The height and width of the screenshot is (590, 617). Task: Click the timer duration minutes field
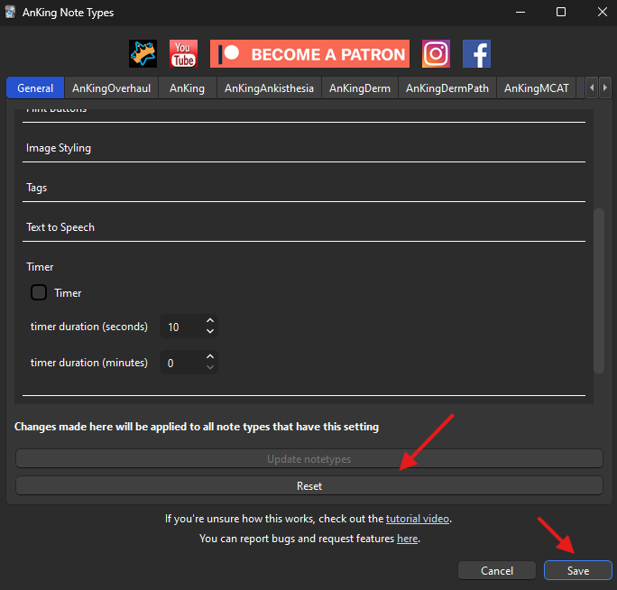pos(181,363)
